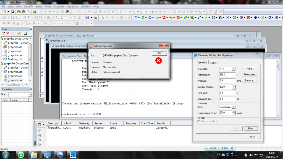Viewport: 283px width, 159px height.
Task: Click the blue hexagon crystal module icon
Action: click(x=255, y=17)
